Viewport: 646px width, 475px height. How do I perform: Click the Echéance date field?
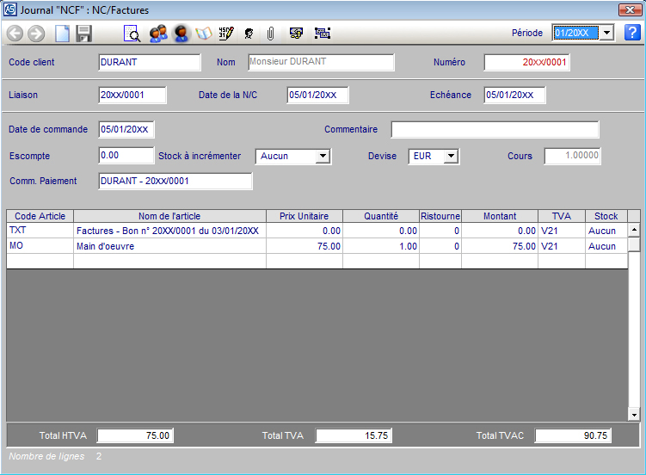(514, 95)
